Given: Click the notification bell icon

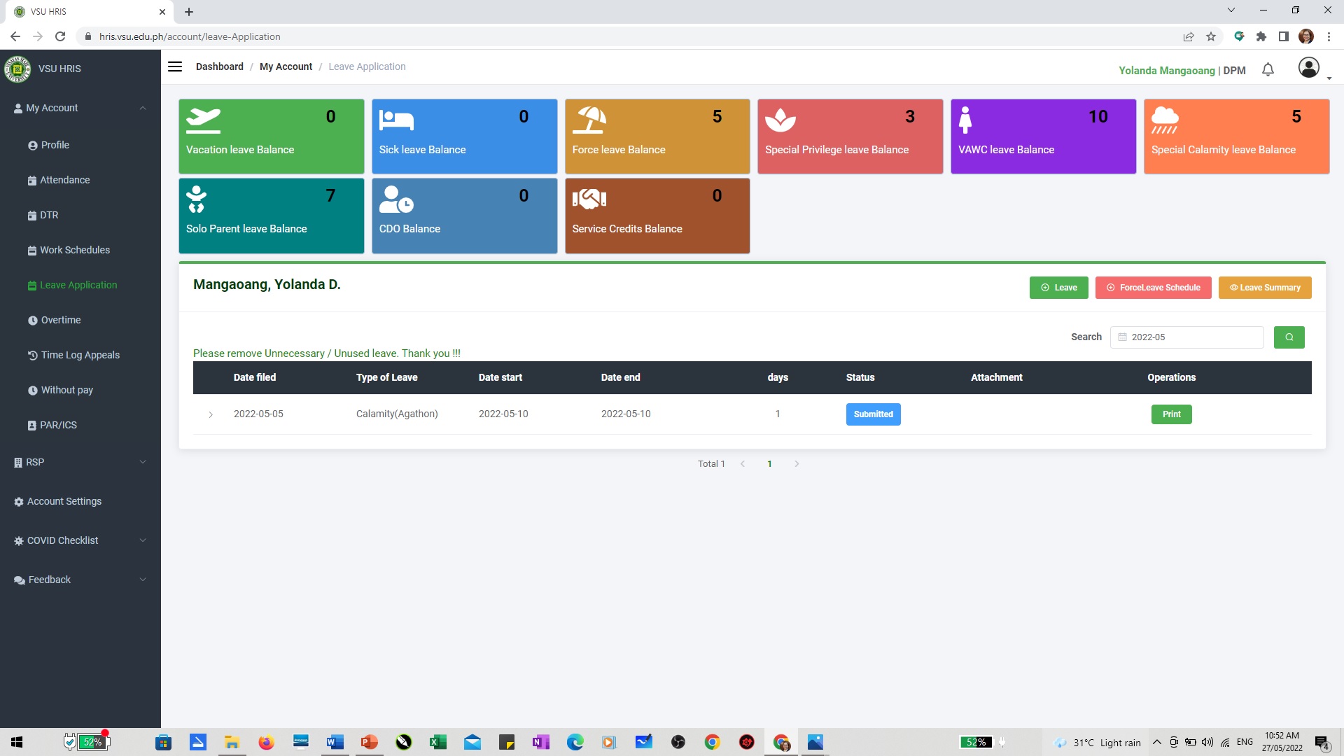Looking at the screenshot, I should (1268, 69).
